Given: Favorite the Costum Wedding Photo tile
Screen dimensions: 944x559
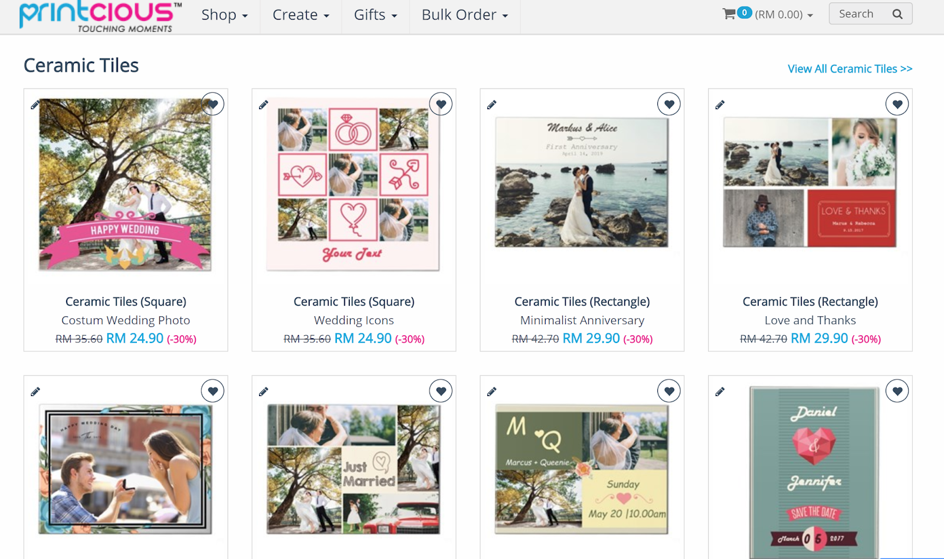Looking at the screenshot, I should 213,104.
